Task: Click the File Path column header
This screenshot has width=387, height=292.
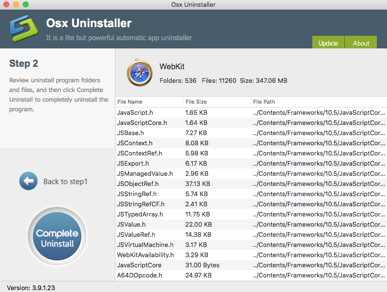Action: (x=263, y=102)
